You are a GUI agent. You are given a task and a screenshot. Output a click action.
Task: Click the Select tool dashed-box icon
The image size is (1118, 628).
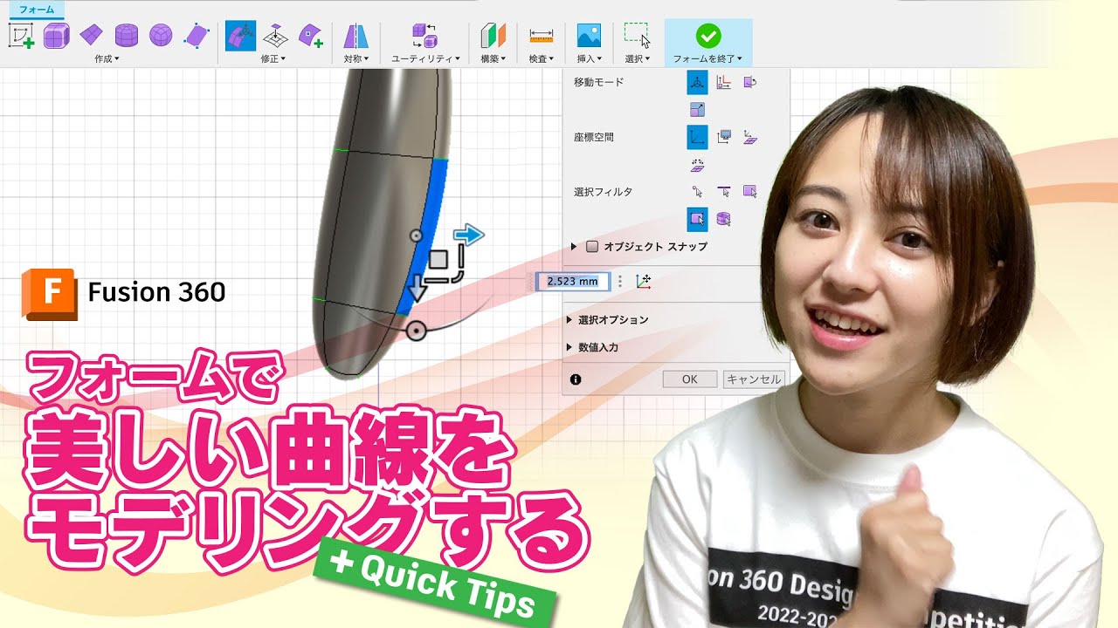coord(637,35)
